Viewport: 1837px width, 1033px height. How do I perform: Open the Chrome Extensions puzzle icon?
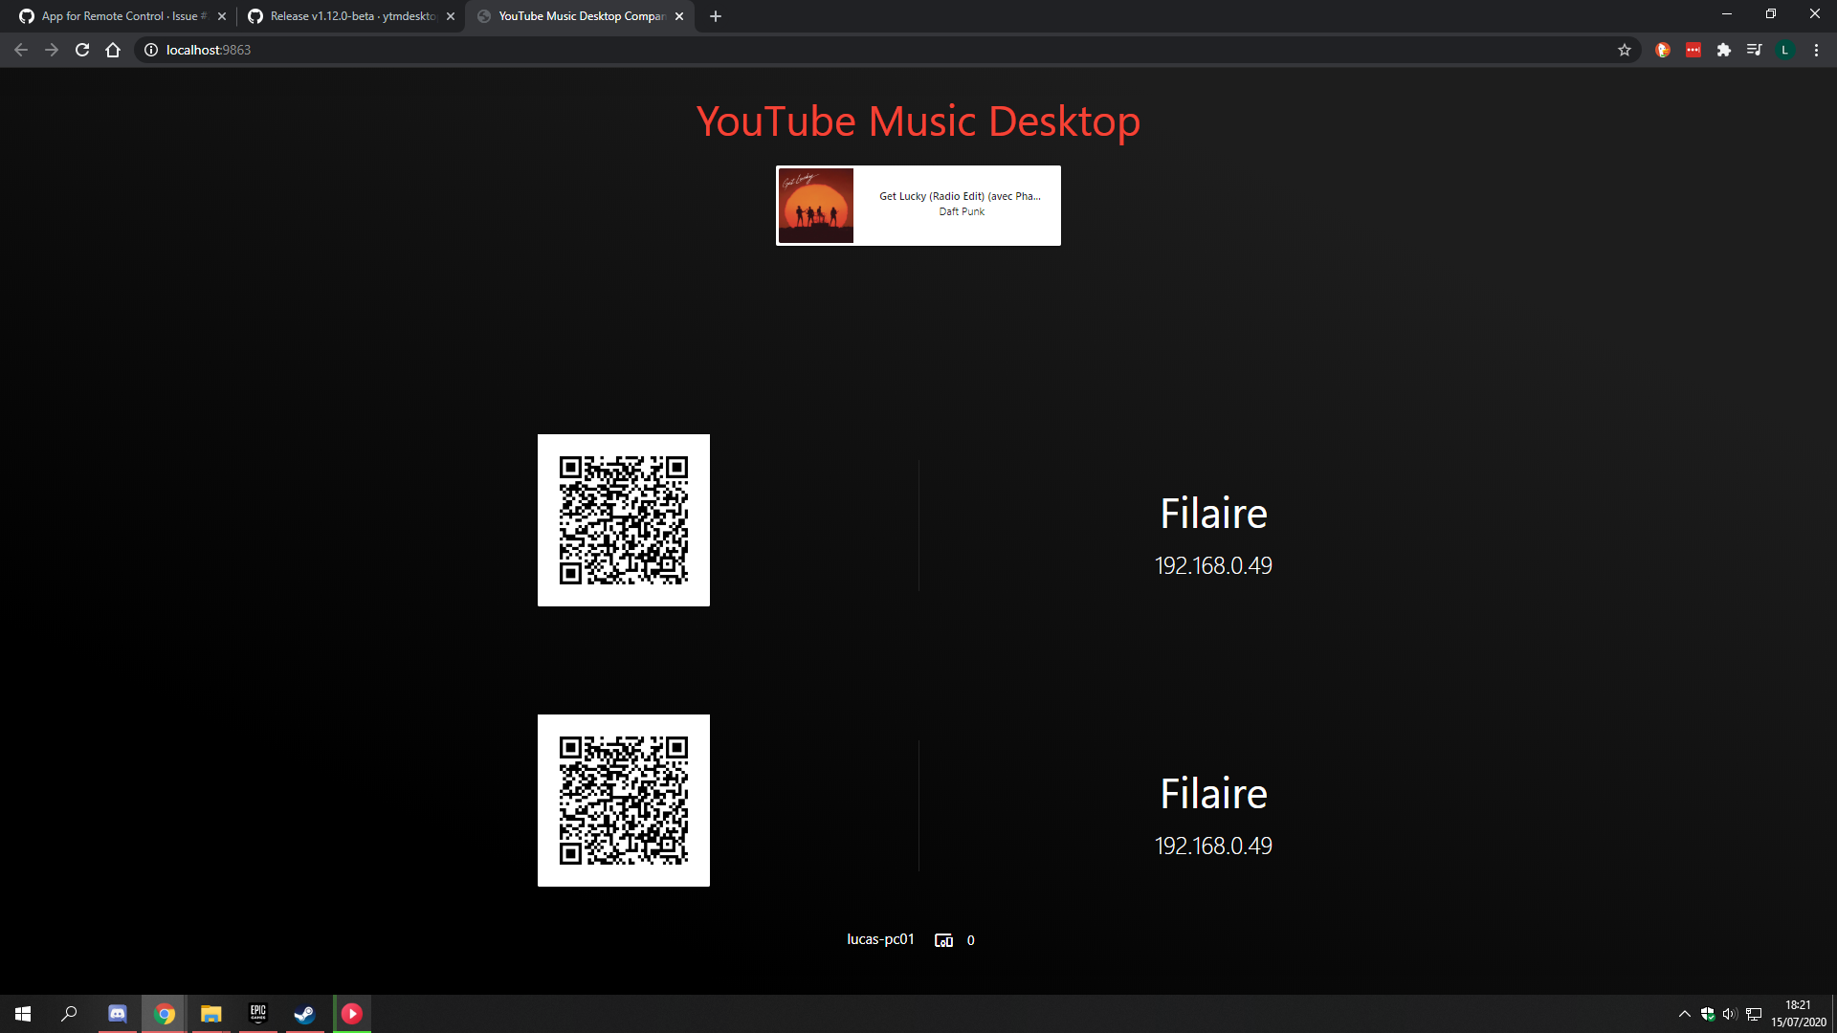point(1725,49)
